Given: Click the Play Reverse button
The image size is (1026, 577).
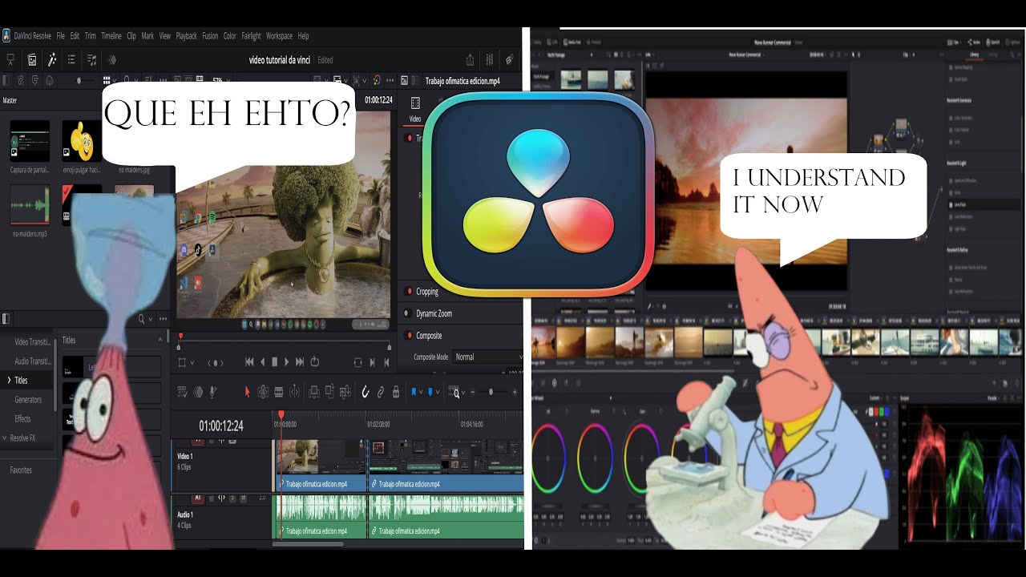Looking at the screenshot, I should (262, 362).
